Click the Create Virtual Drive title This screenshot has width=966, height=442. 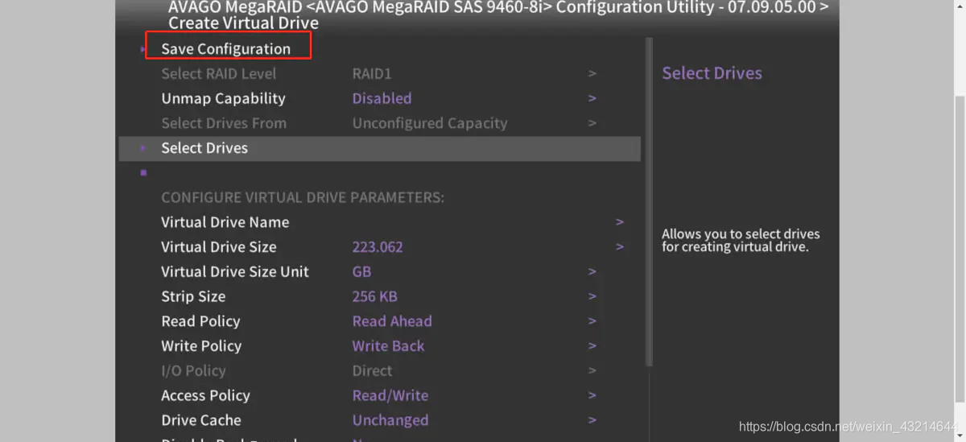pyautogui.click(x=243, y=23)
